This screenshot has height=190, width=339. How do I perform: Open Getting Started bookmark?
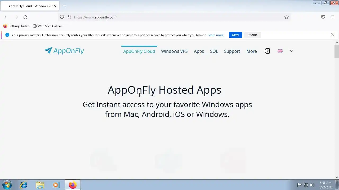(x=16, y=26)
